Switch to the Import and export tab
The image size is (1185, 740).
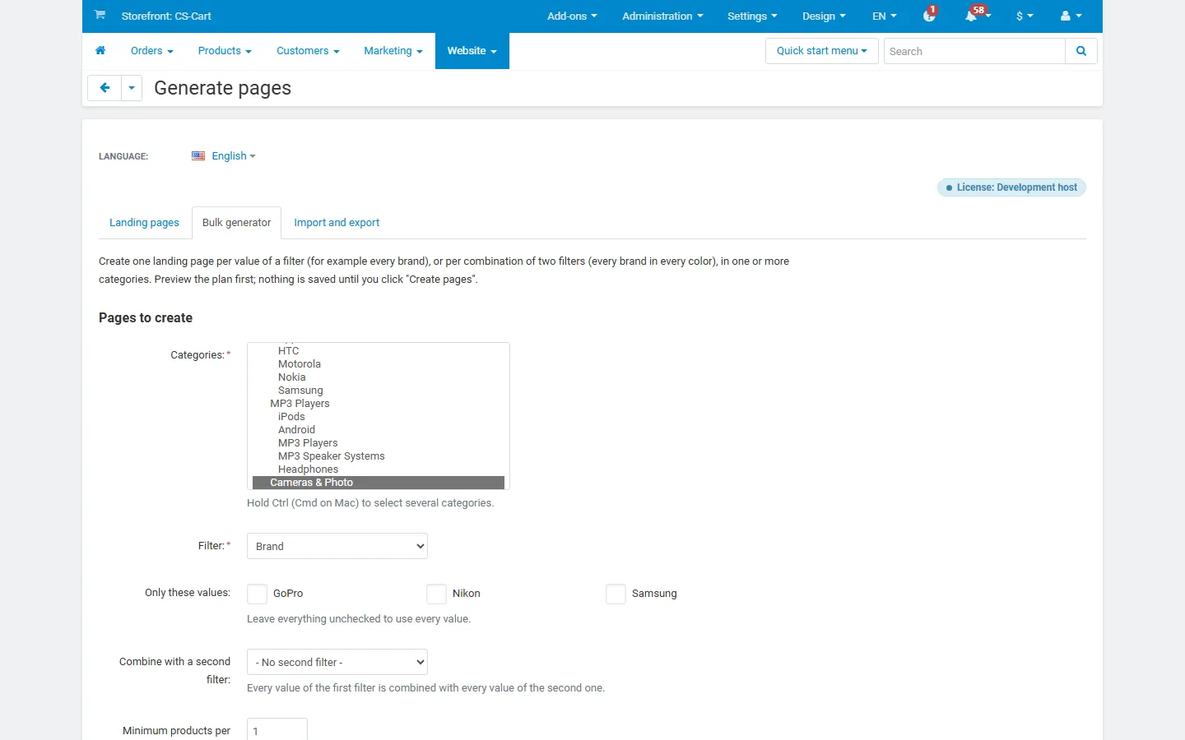337,223
